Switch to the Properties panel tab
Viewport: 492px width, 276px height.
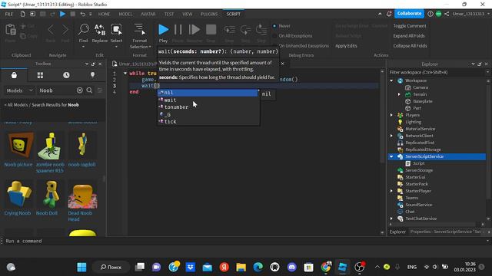[x=446, y=232]
